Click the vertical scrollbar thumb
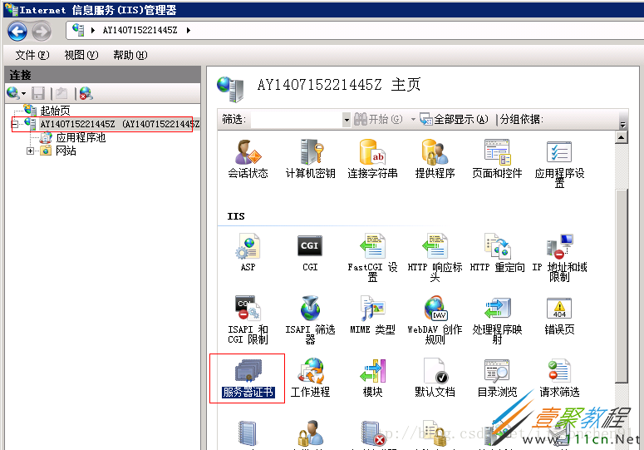The height and width of the screenshot is (450, 644). (622, 286)
